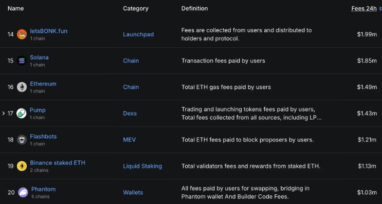Open the Solana chain link
The width and height of the screenshot is (382, 204).
click(x=39, y=58)
